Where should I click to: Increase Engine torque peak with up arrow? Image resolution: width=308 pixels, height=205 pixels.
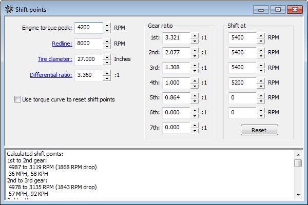(107, 26)
